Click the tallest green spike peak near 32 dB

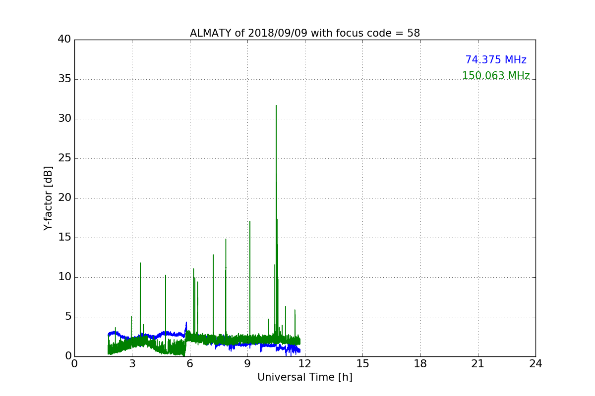276,106
